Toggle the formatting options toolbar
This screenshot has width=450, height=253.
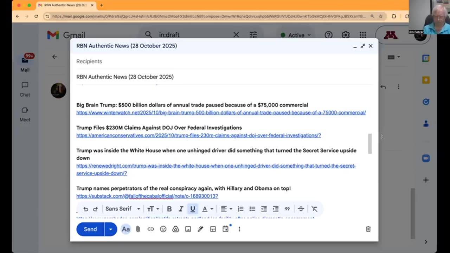click(126, 229)
